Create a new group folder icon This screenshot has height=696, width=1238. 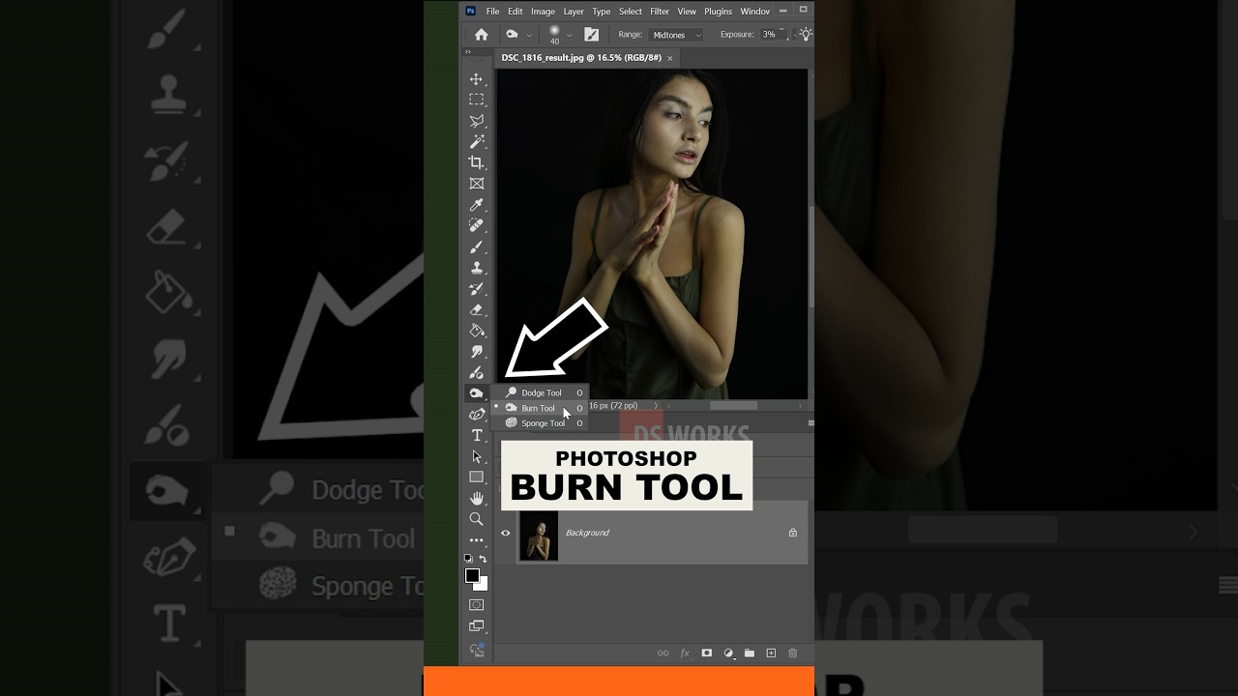(750, 653)
